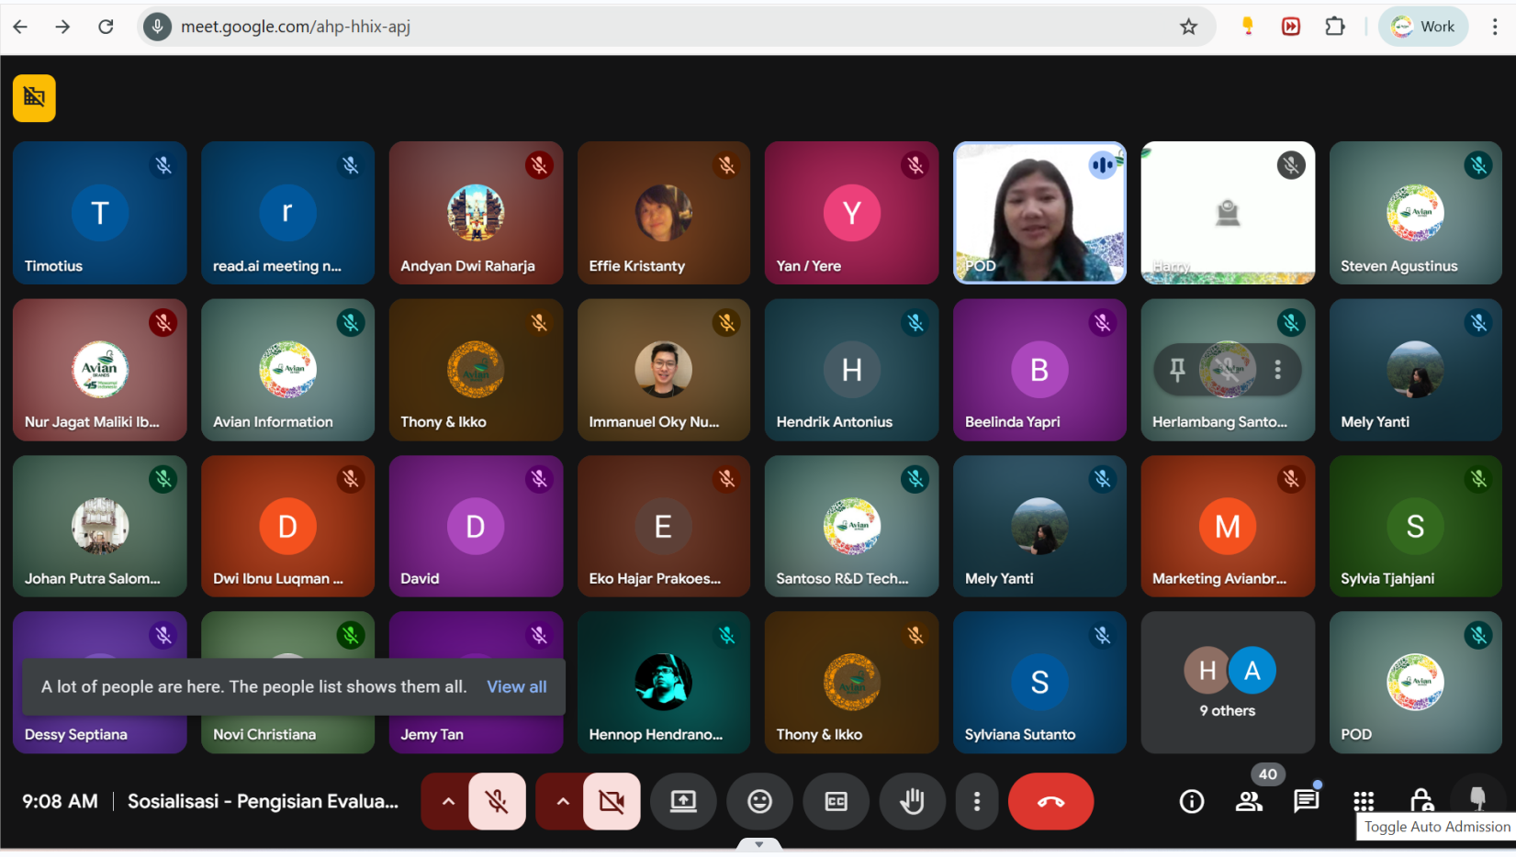Open more options three-dot menu
Viewport: 1516px width, 857px height.
tap(976, 801)
